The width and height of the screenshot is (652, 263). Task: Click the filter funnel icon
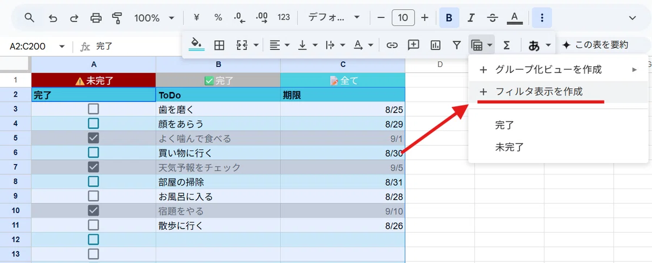[x=456, y=45]
